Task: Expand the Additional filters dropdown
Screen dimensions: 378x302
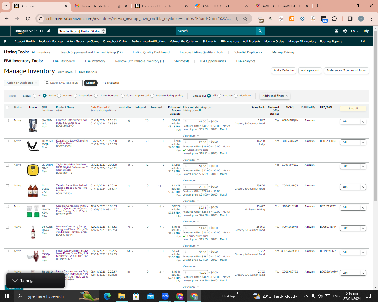Action: coord(275,96)
